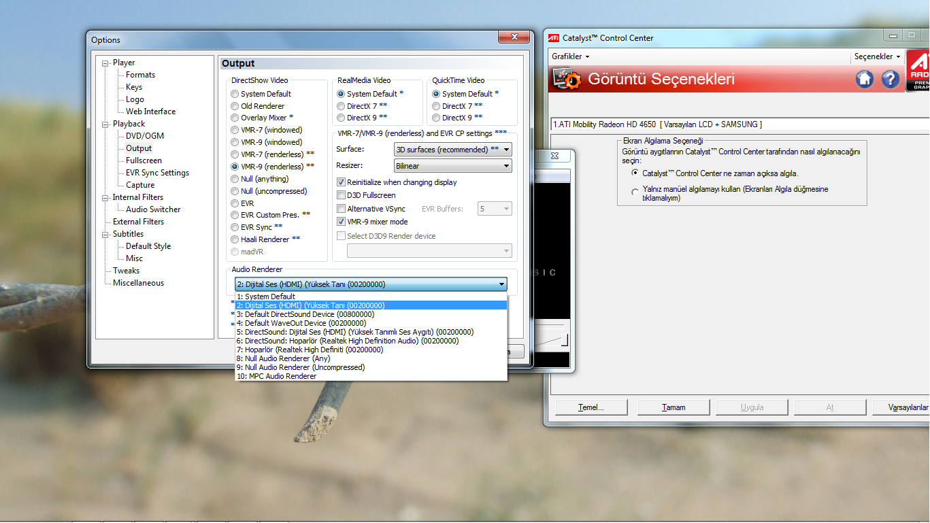Enable Alternative VSync checkbox

(x=342, y=209)
